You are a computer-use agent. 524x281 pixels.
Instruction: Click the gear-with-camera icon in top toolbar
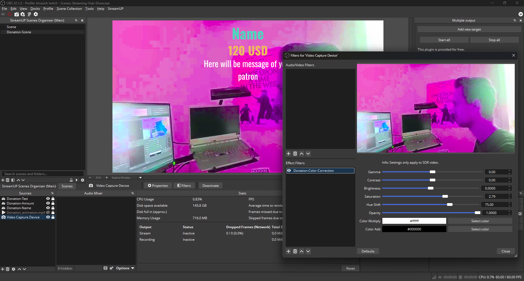point(23,14)
